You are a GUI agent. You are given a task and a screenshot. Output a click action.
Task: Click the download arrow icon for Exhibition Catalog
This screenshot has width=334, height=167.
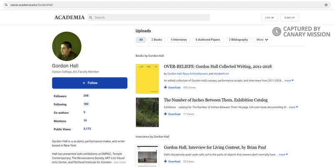click(x=165, y=114)
